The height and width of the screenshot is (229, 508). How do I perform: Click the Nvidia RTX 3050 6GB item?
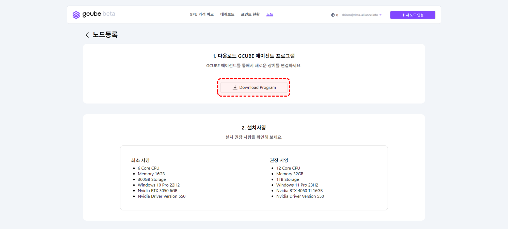coord(157,191)
